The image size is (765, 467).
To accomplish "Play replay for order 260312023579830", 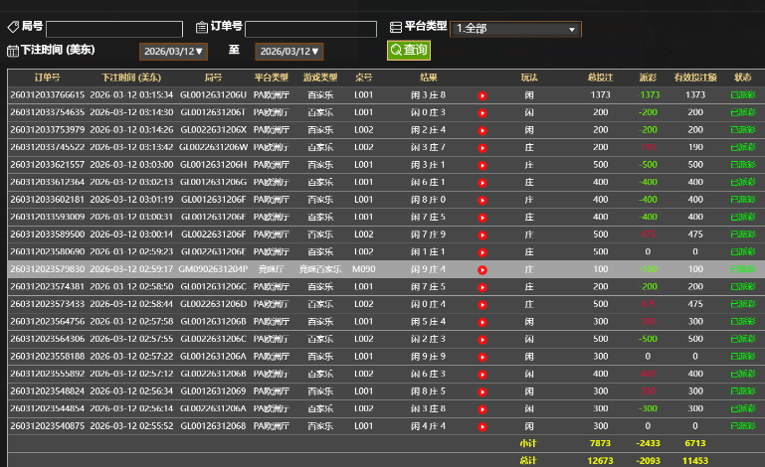I will 482,270.
